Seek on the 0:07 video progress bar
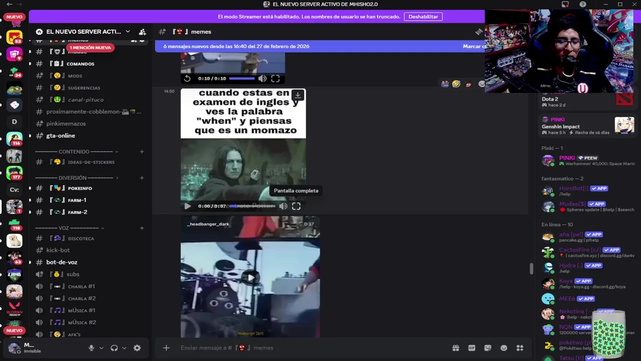Image resolution: width=641 pixels, height=361 pixels. [252, 206]
